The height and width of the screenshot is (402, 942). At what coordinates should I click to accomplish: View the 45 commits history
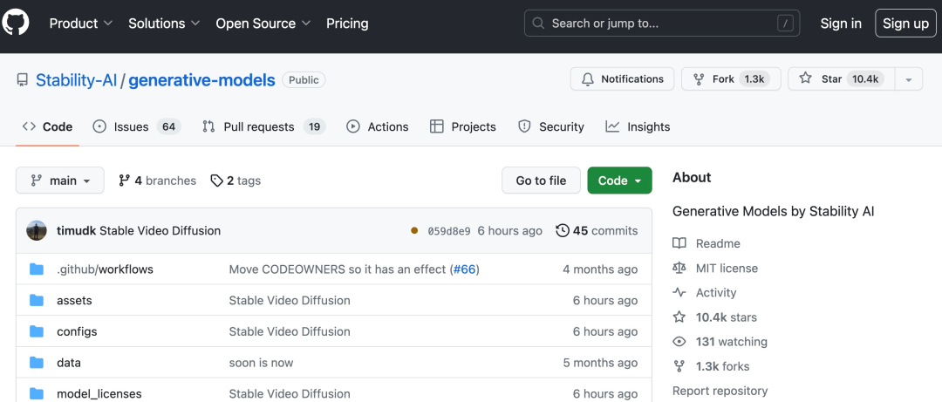597,231
